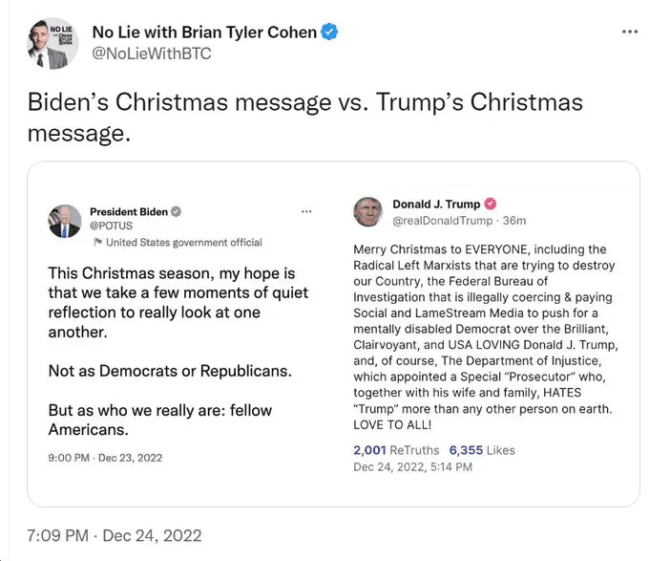The width and height of the screenshot is (649, 561).
Task: Click the gray verified badge beside President Biden
Action: point(176,211)
